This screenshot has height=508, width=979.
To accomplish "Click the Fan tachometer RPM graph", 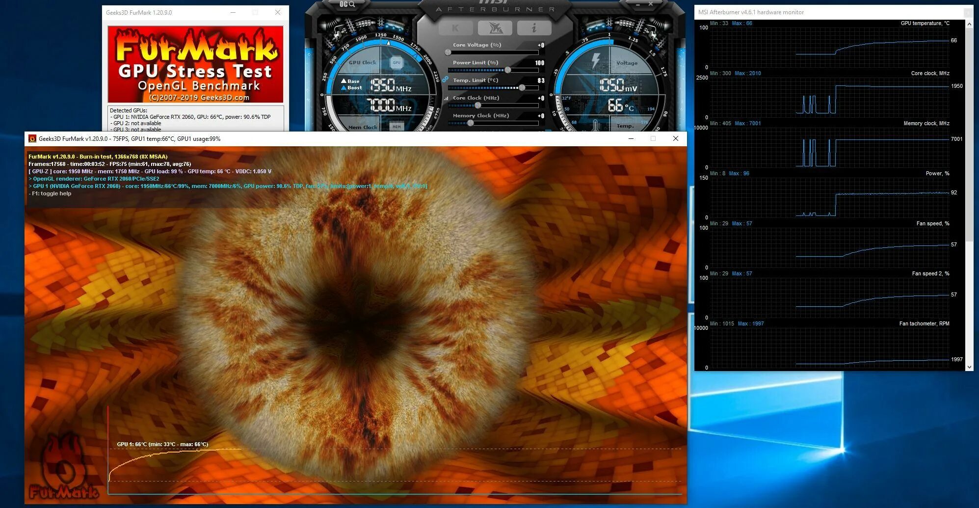I will (x=830, y=348).
